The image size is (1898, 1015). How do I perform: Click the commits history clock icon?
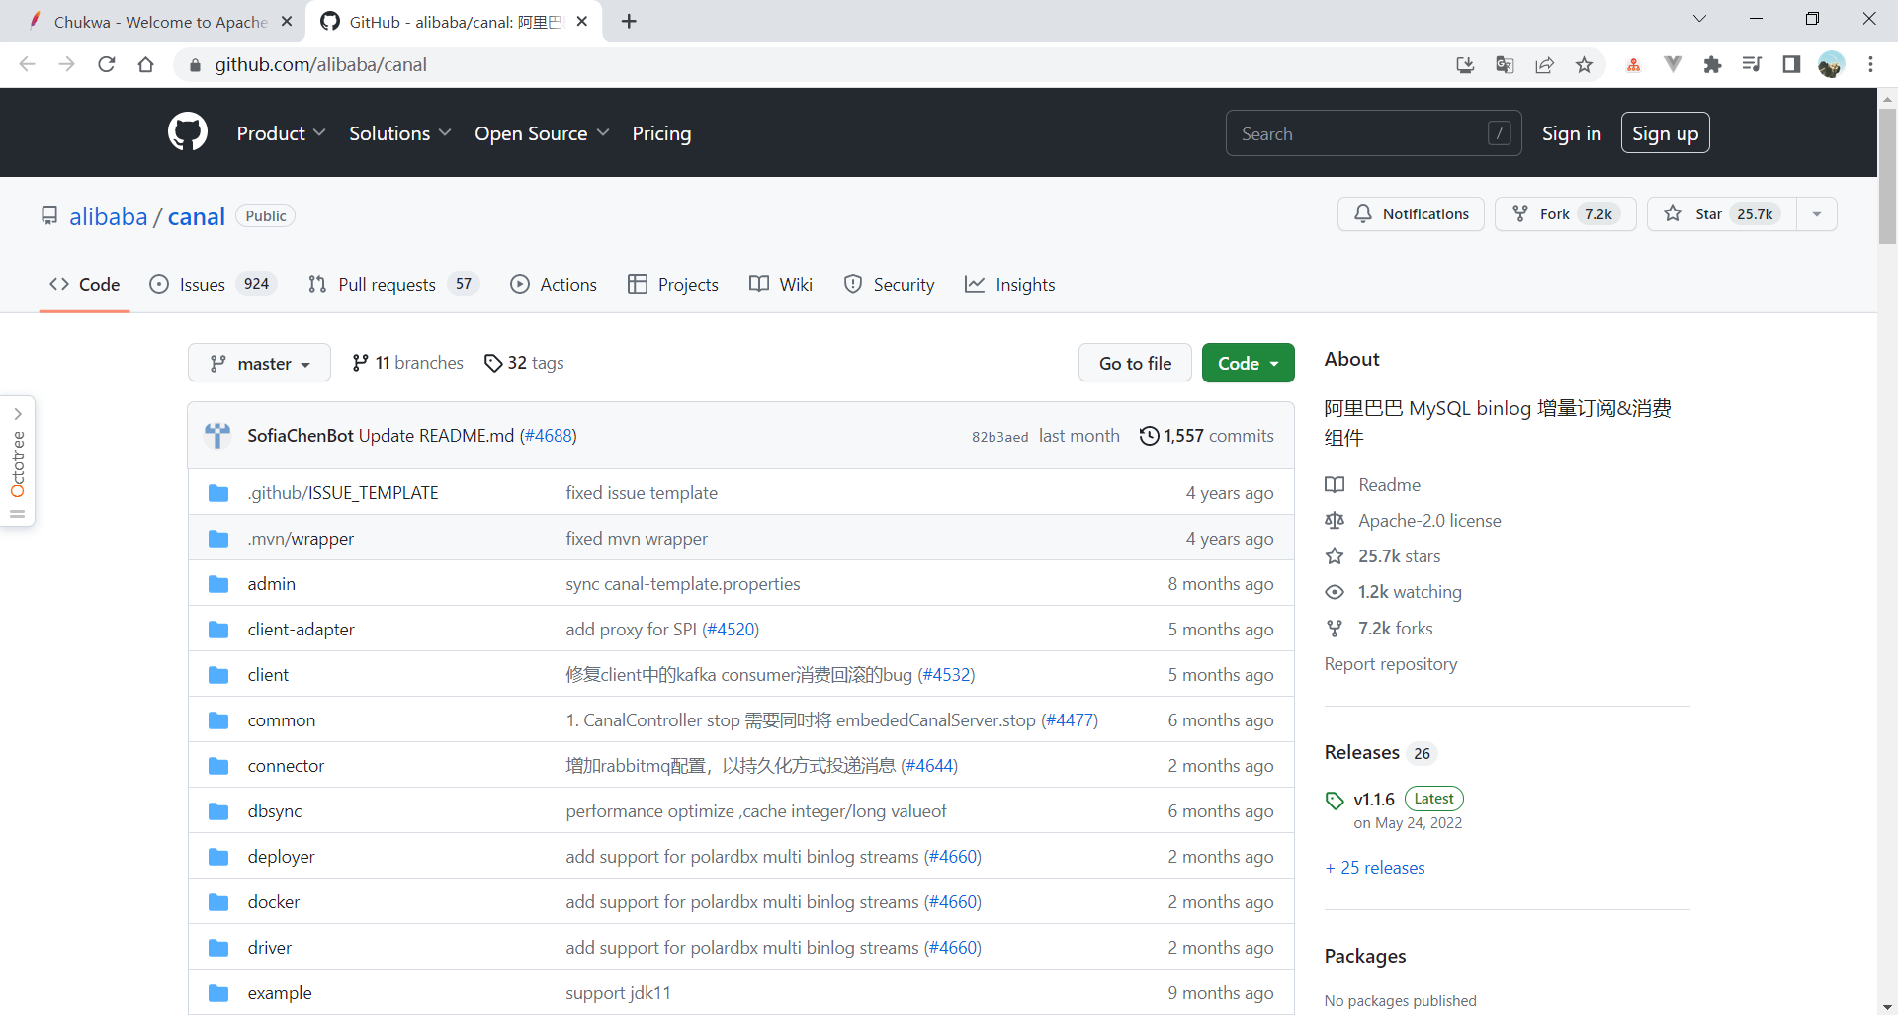[1149, 436]
